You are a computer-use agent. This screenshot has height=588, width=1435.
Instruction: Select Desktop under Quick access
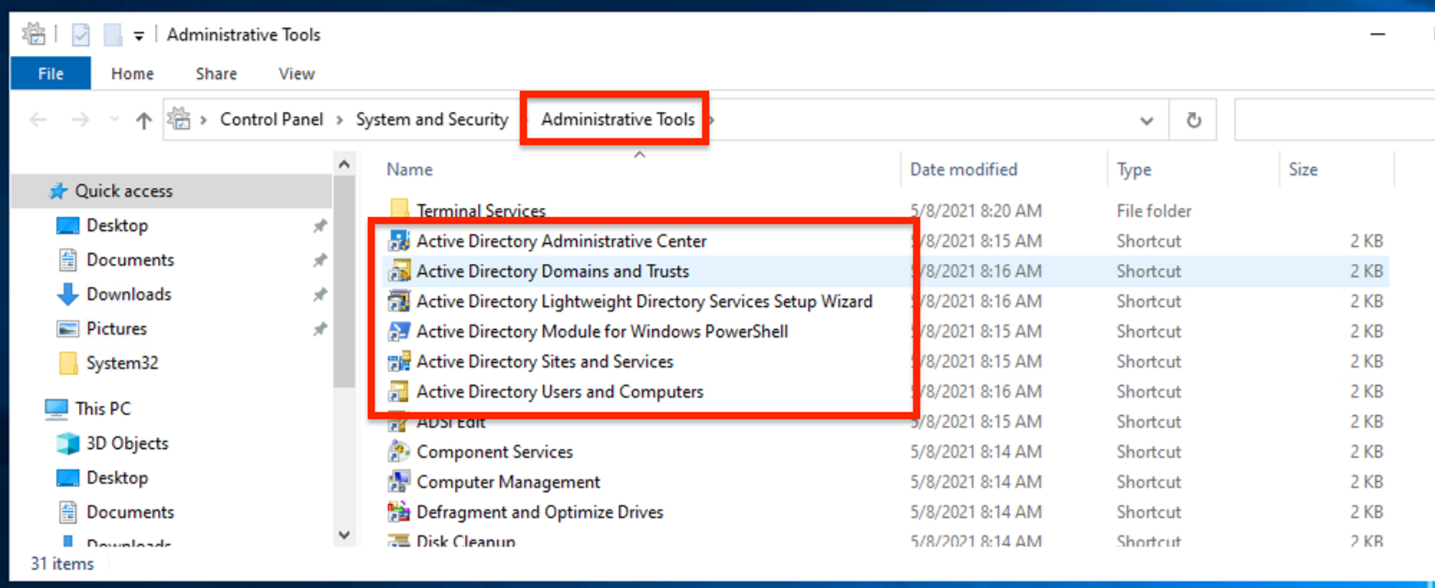coord(117,225)
